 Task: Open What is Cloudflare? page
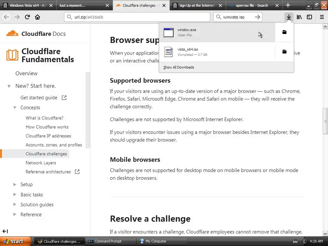pos(45,118)
